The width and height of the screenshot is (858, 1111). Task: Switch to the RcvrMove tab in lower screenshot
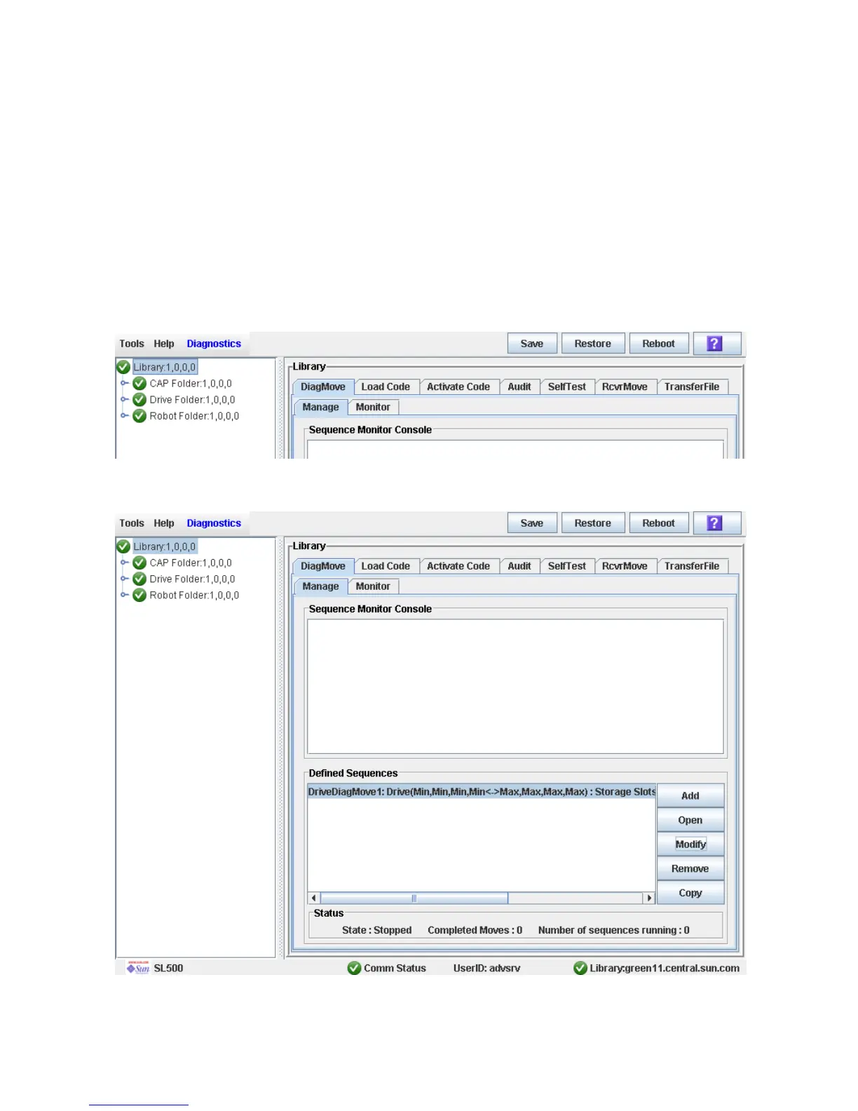coord(625,566)
